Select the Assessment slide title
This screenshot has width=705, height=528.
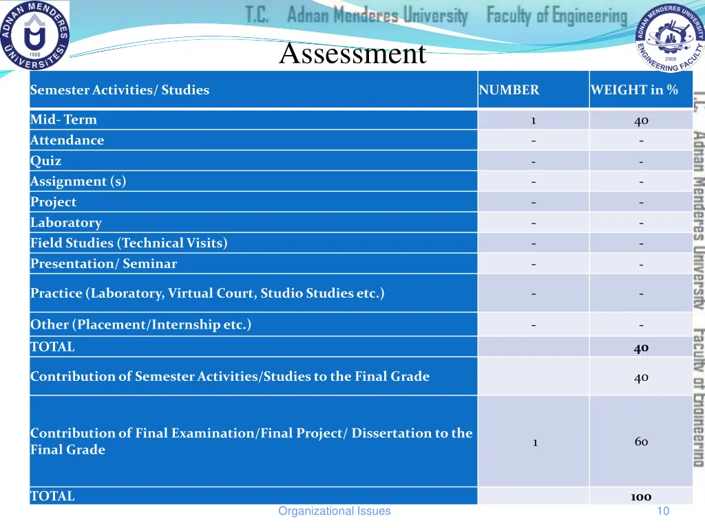(352, 54)
